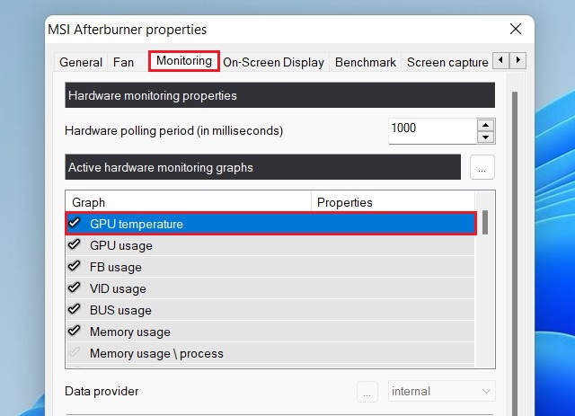Click the properties page vertical scrollbar

click(515, 253)
